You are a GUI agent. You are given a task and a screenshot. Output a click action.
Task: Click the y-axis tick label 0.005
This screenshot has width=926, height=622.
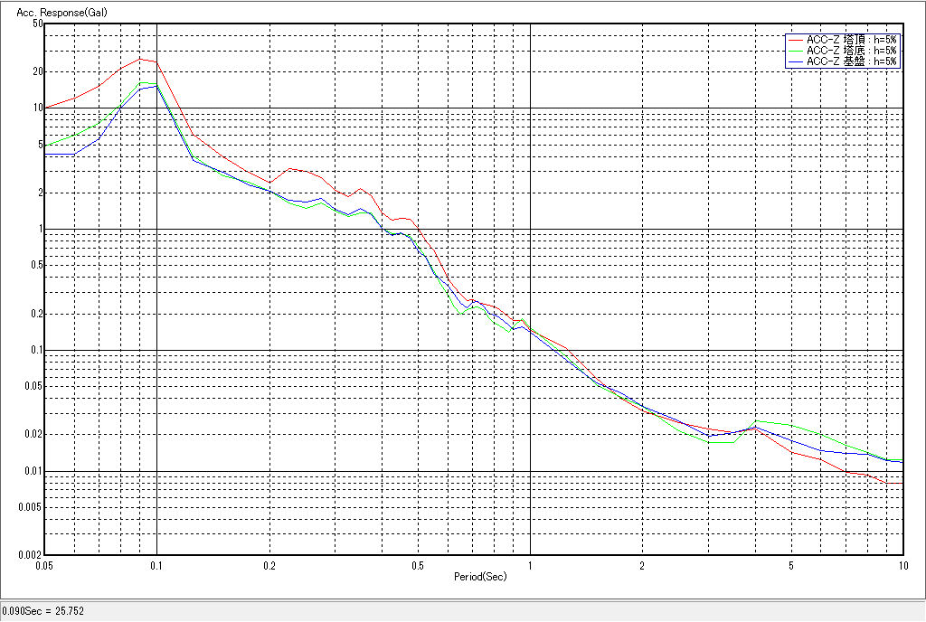pyautogui.click(x=32, y=507)
